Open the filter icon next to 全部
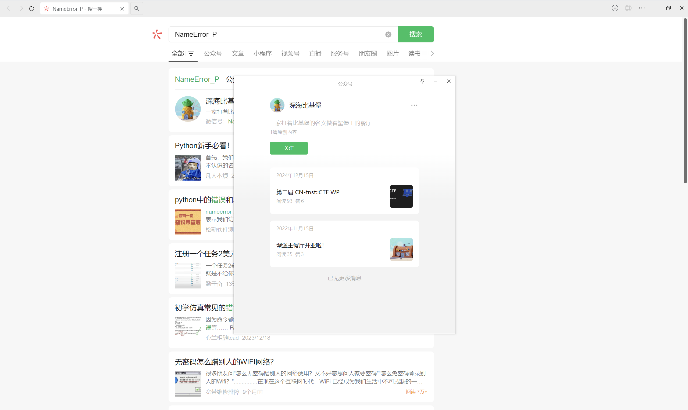This screenshot has width=688, height=410. pyautogui.click(x=191, y=54)
